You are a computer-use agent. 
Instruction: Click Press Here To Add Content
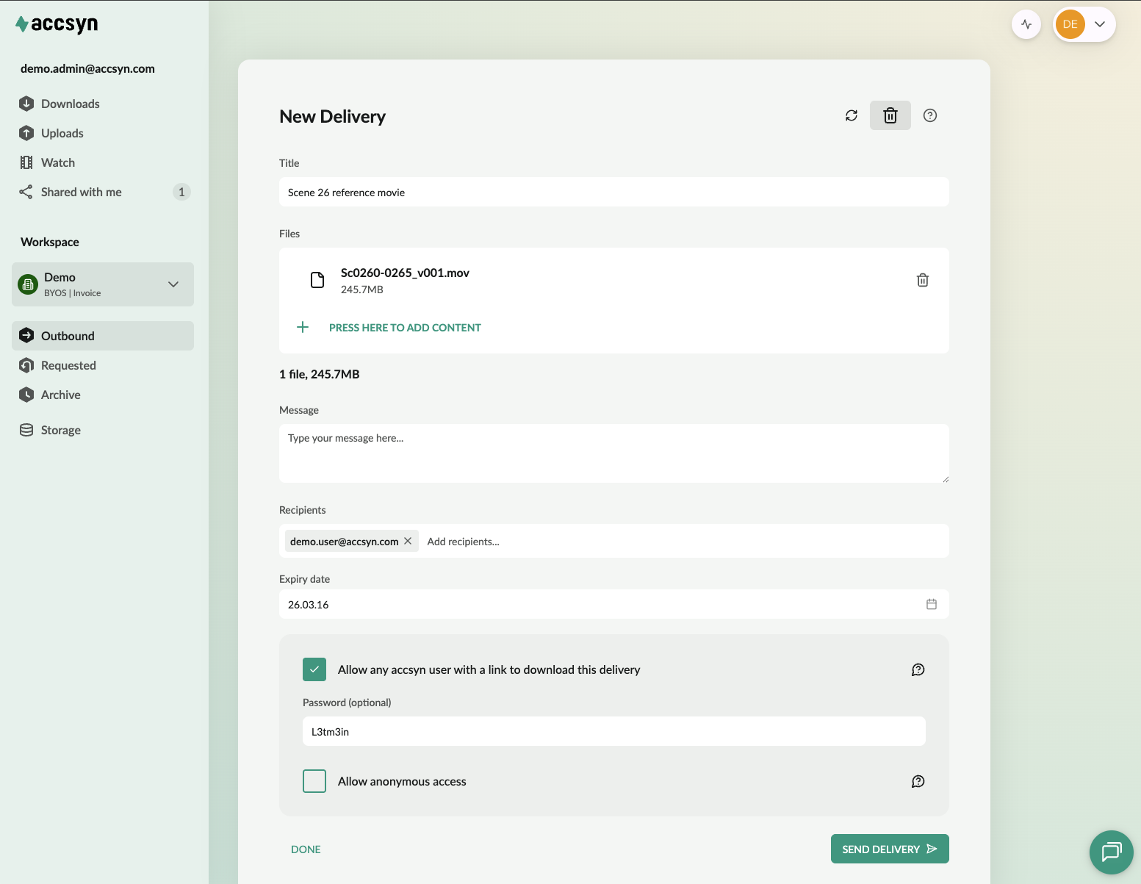[x=405, y=328]
